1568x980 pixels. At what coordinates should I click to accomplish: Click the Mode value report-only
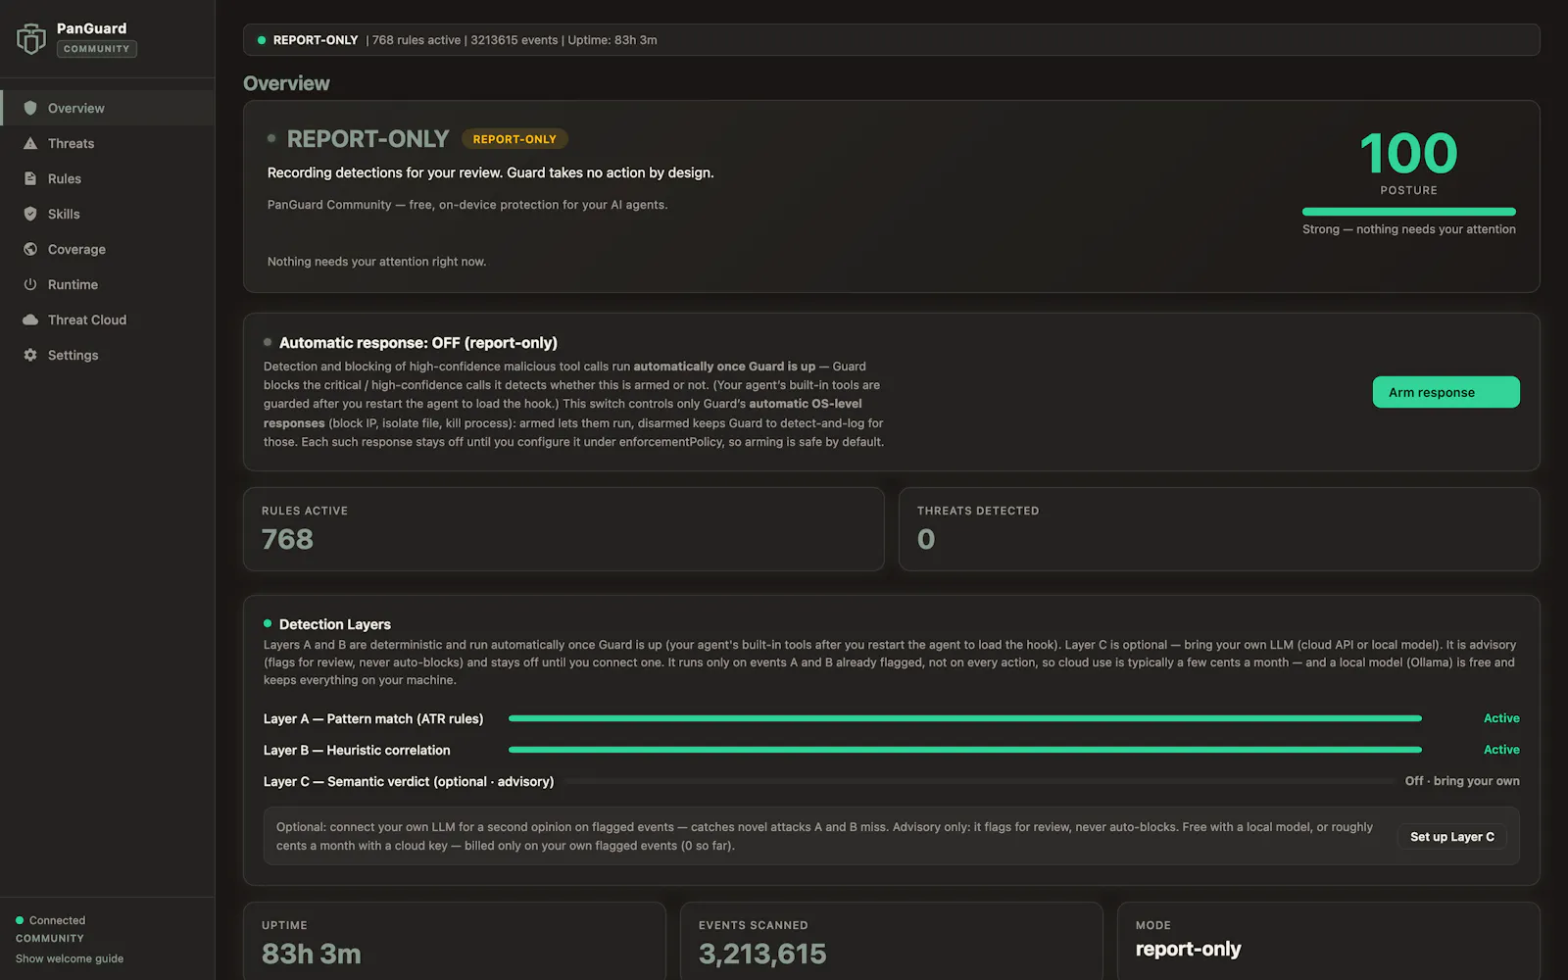coord(1188,949)
